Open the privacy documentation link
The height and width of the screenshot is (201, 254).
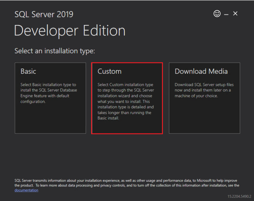coord(26,190)
